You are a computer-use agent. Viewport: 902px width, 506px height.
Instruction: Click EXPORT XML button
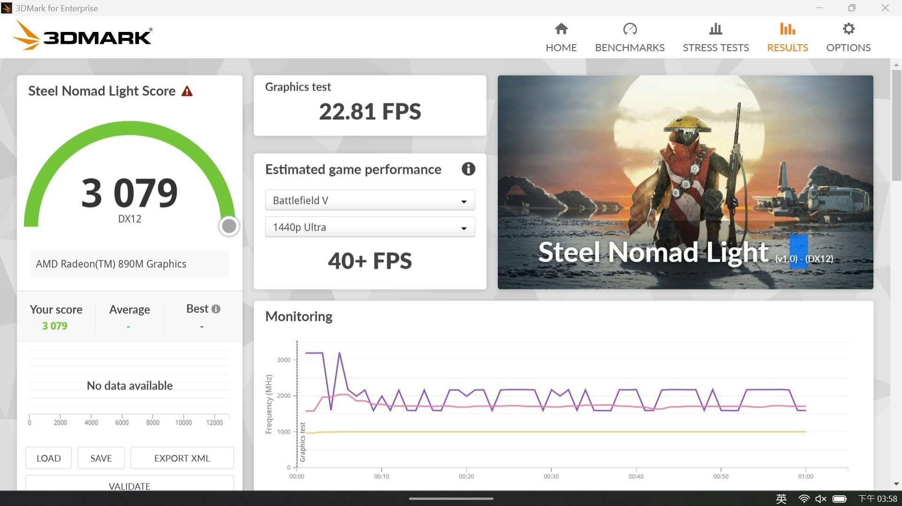(x=182, y=458)
